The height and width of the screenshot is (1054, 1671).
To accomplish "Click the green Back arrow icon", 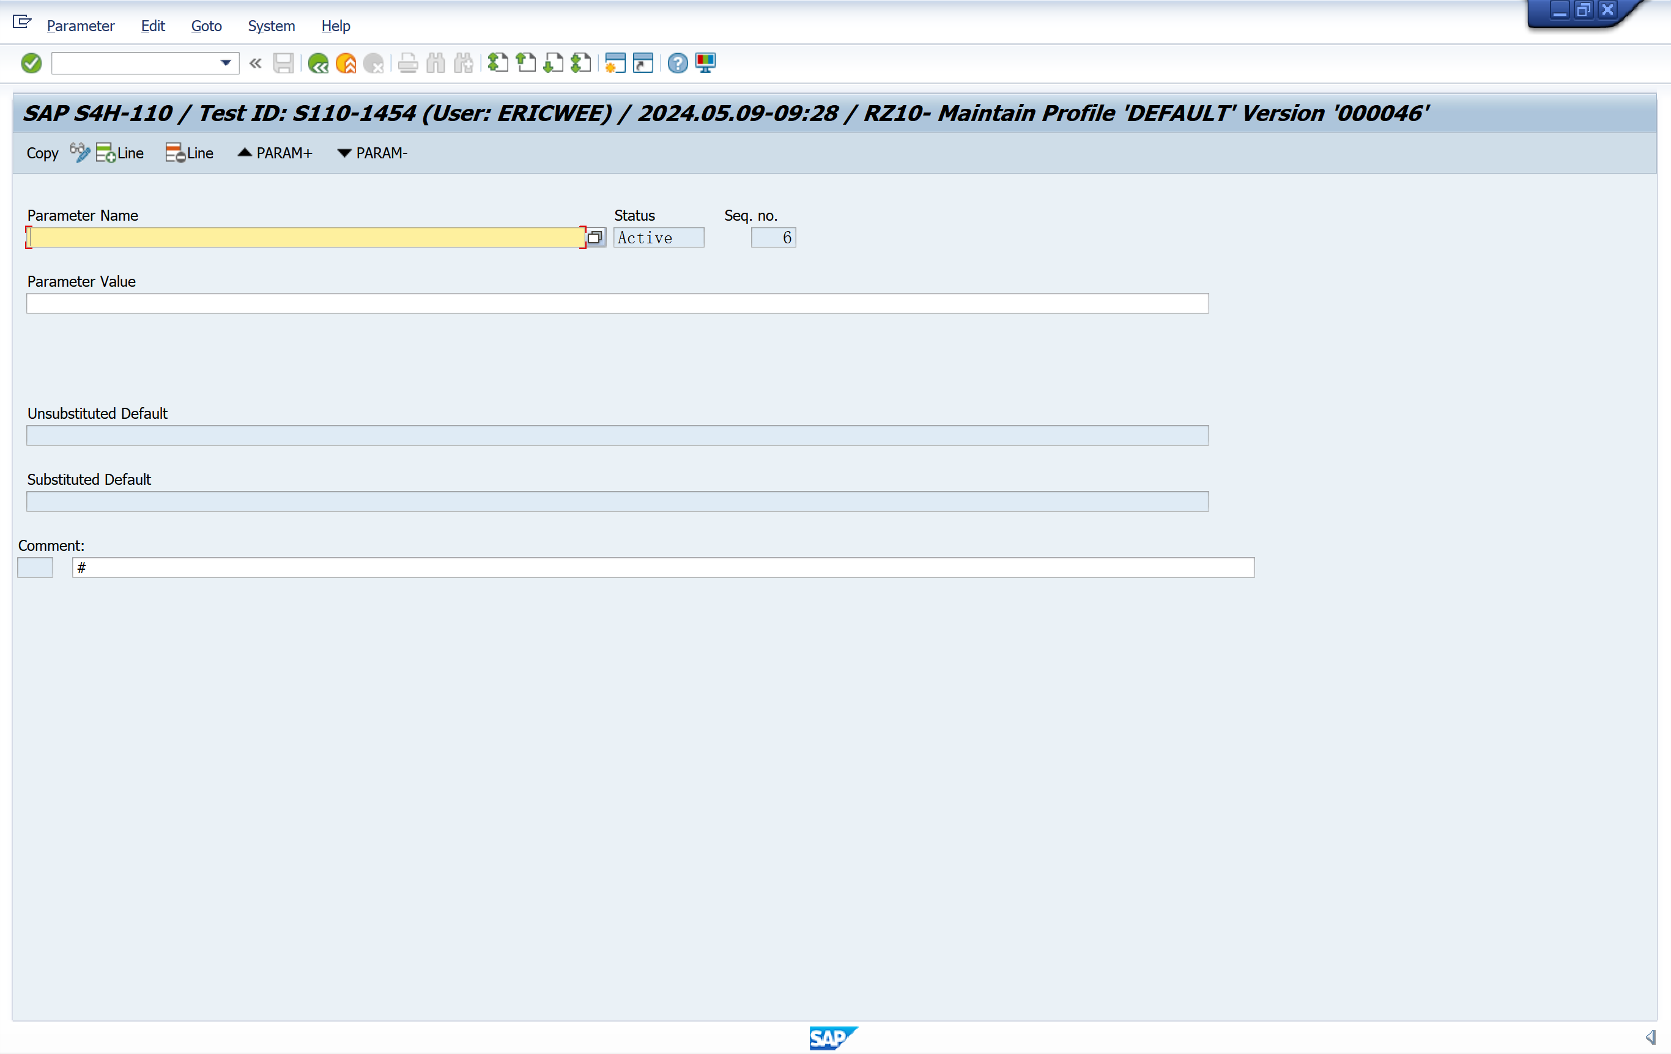I will [x=318, y=63].
